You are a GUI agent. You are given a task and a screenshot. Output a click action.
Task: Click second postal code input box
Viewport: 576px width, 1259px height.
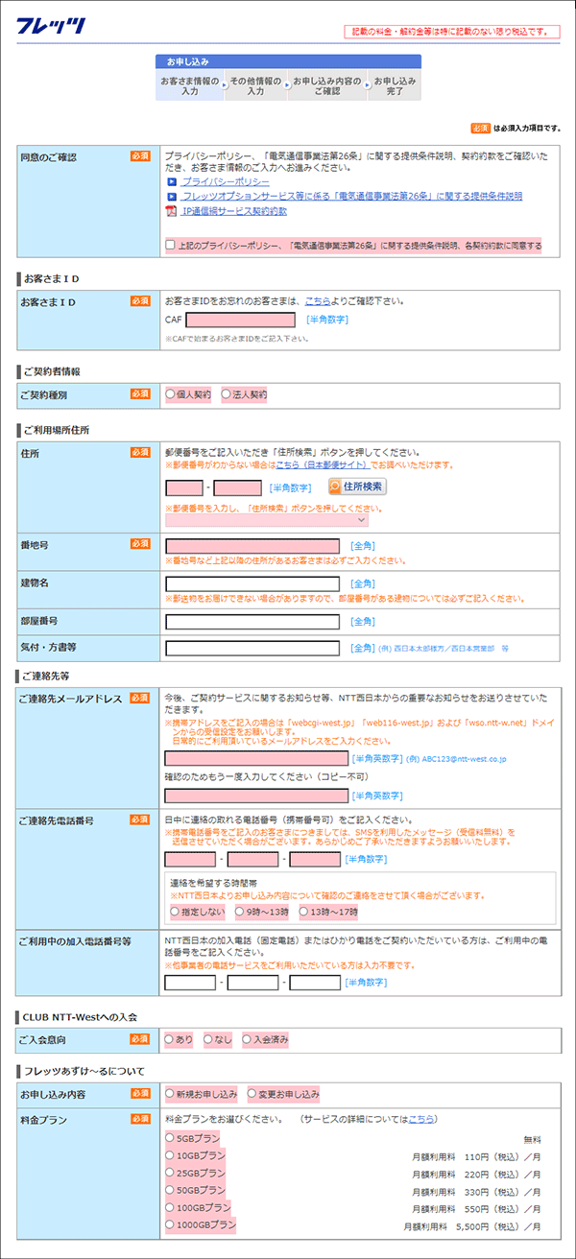point(238,488)
